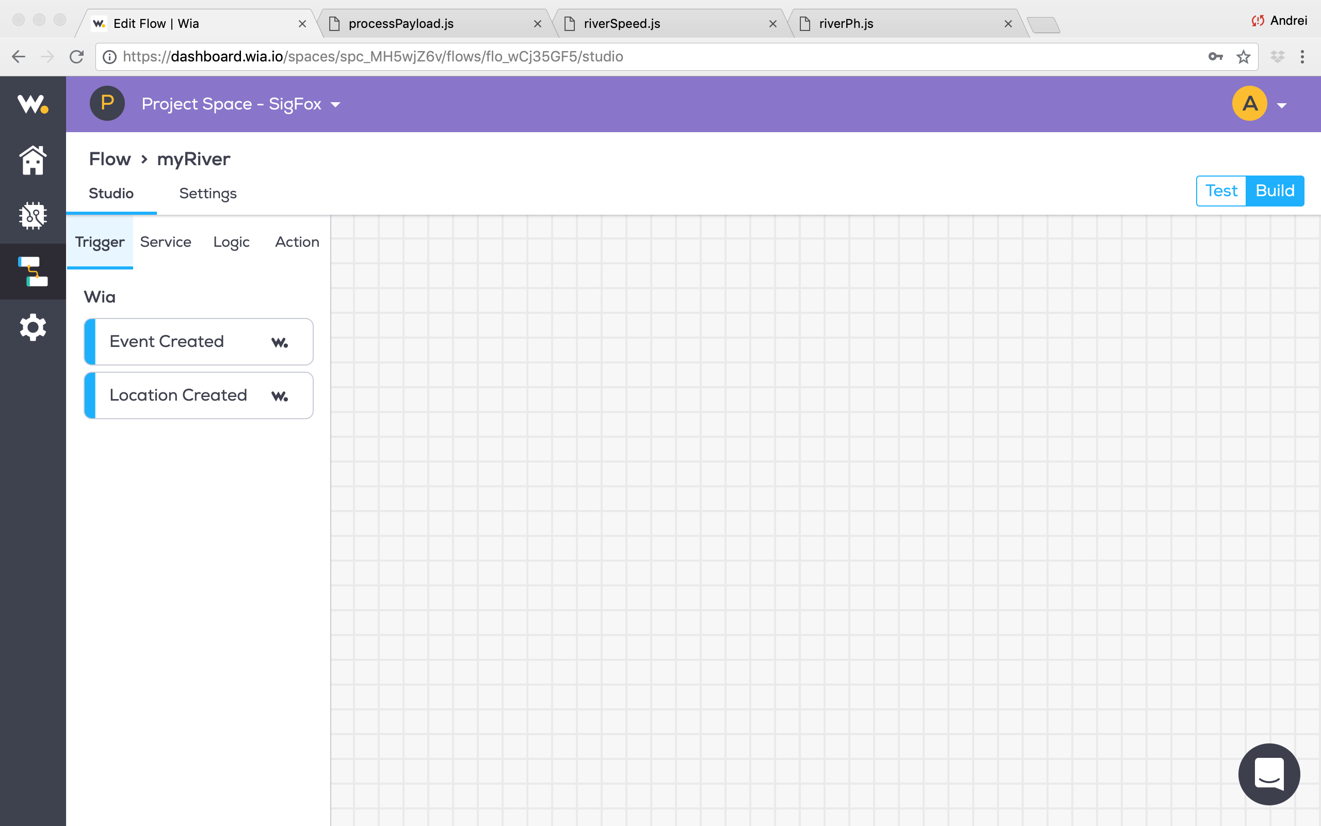This screenshot has height=826, width=1321.
Task: Click the Flow breadcrumb link
Action: [x=110, y=159]
